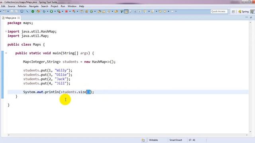
Task: Open the New file dropdown arrow
Action: (8, 12)
